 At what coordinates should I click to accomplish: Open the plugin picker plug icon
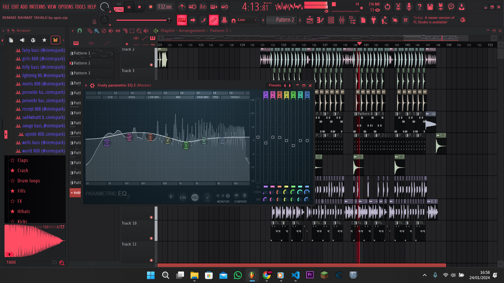(x=374, y=20)
